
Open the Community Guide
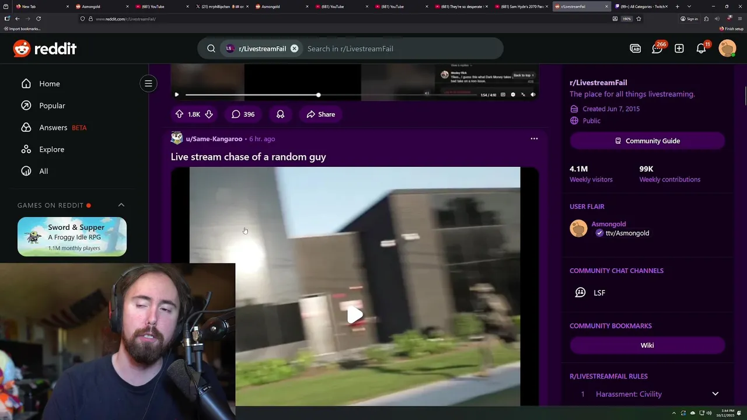point(647,141)
